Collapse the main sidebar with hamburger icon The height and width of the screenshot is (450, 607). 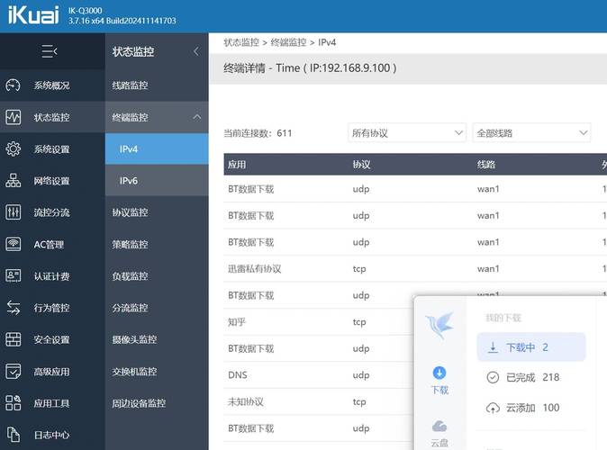(x=50, y=51)
